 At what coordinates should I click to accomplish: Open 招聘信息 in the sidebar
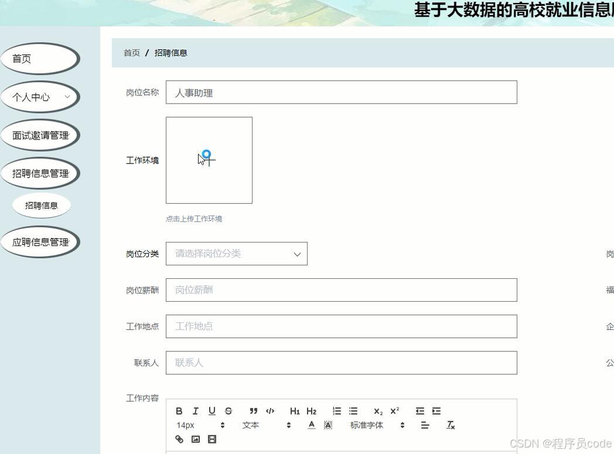tap(41, 205)
